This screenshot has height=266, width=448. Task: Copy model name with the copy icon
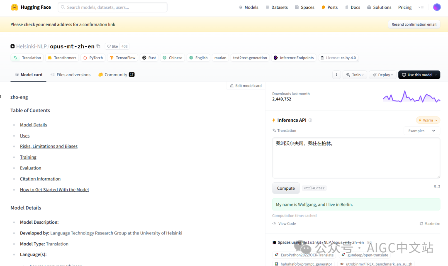(x=98, y=46)
